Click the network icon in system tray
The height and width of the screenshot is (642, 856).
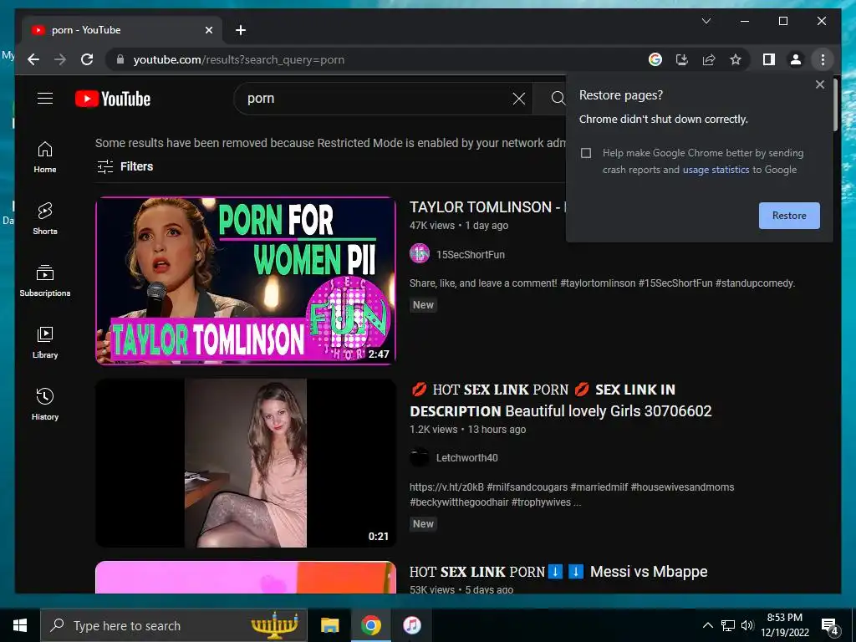728,625
